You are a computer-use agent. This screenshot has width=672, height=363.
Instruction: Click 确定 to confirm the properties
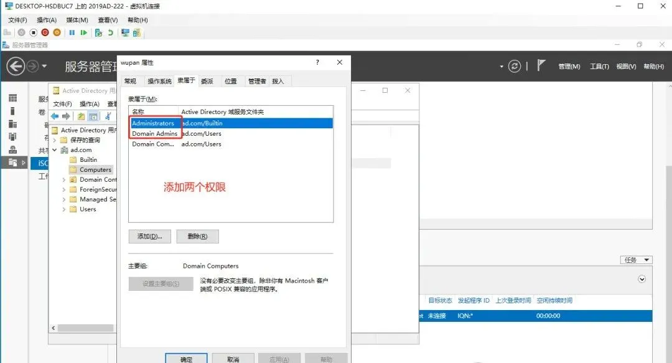pyautogui.click(x=185, y=359)
